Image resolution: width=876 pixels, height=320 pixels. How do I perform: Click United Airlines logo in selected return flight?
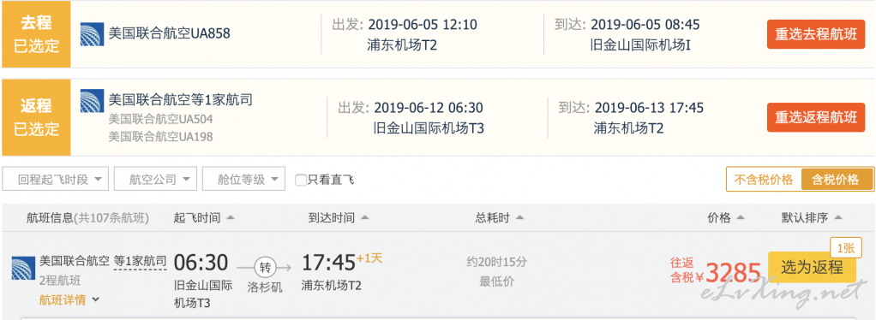click(x=93, y=101)
